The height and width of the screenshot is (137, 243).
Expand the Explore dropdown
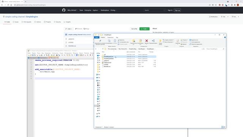[96, 10]
